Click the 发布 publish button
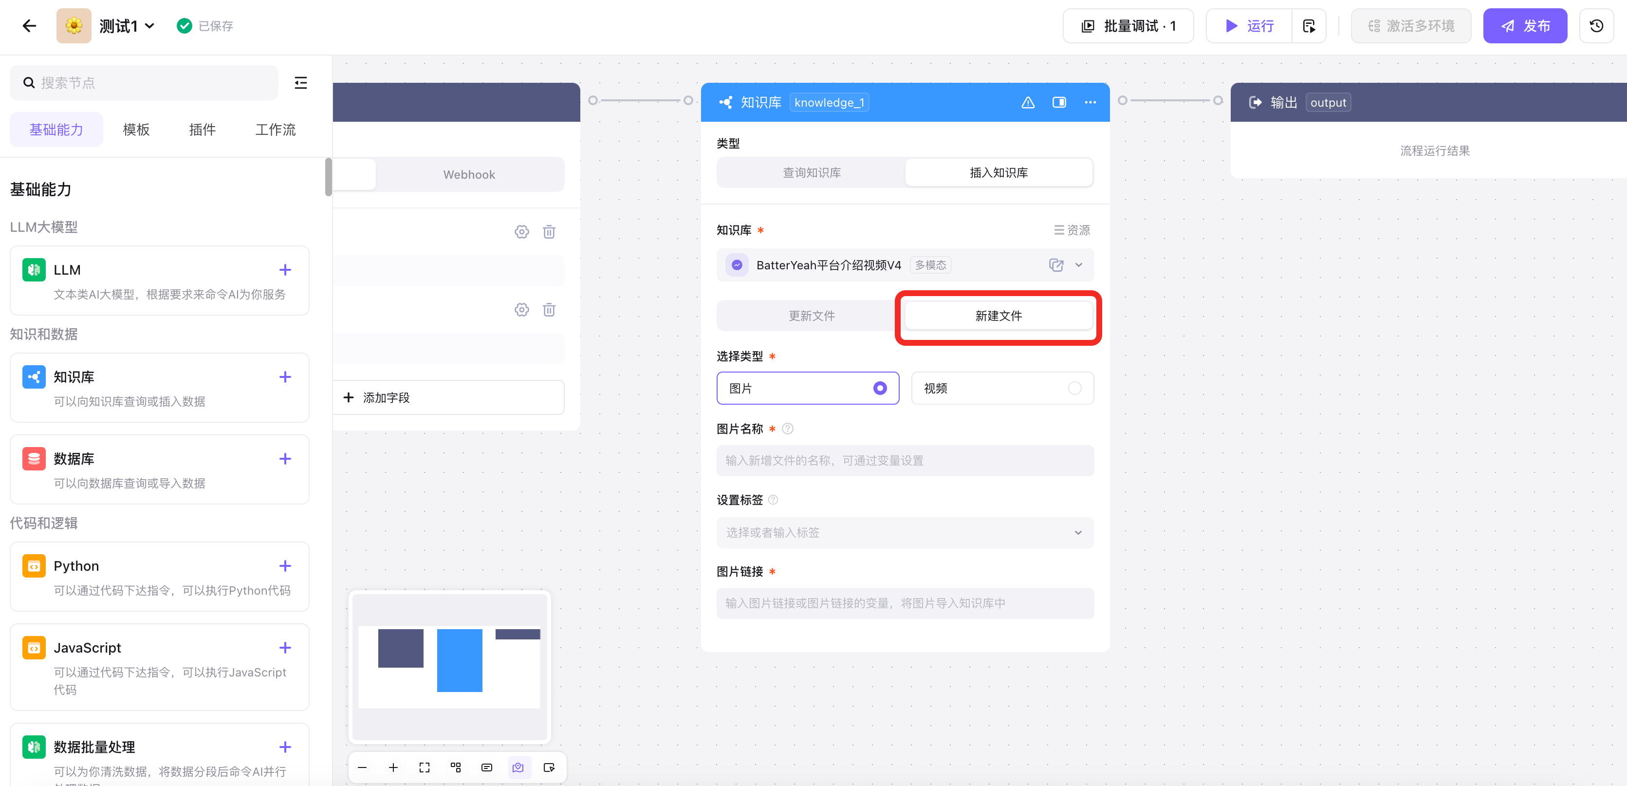Viewport: 1627px width, 786px height. (1524, 26)
